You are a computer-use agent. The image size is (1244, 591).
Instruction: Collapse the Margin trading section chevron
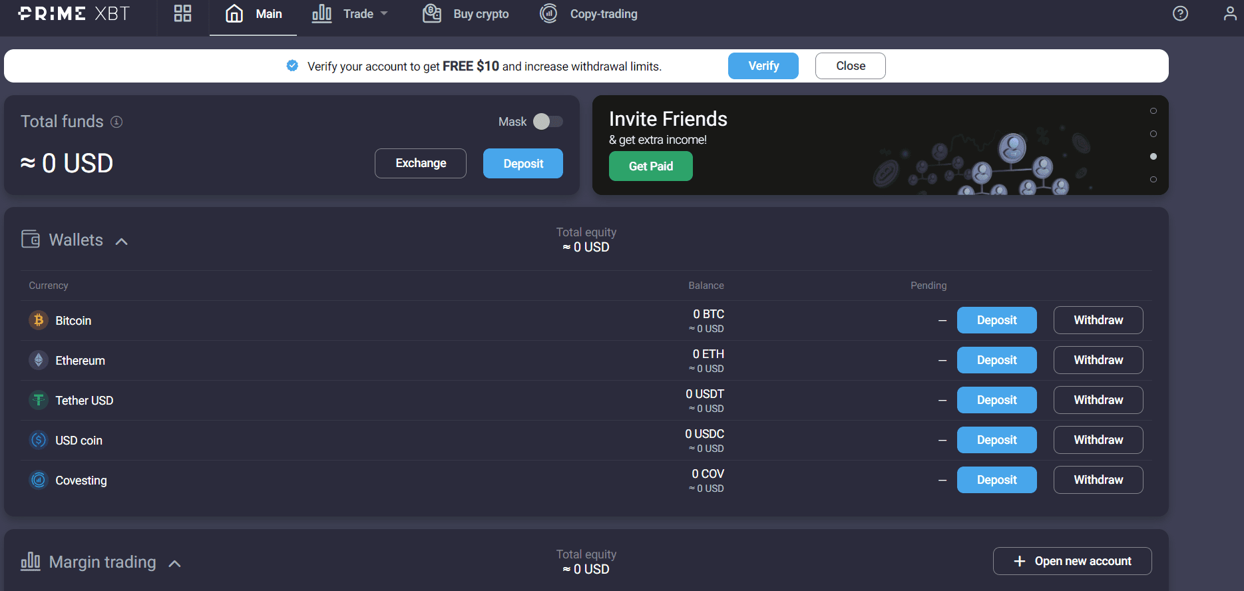pyautogui.click(x=174, y=563)
